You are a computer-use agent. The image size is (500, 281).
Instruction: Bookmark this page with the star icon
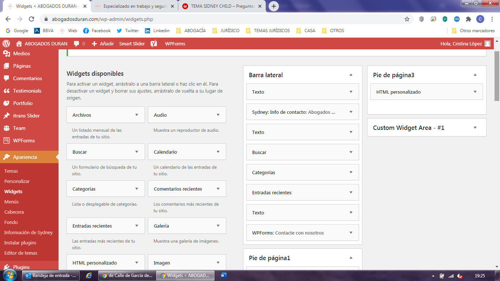(x=407, y=19)
